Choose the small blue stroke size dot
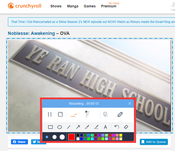Screen dimensions: 175x151 pos(47,137)
